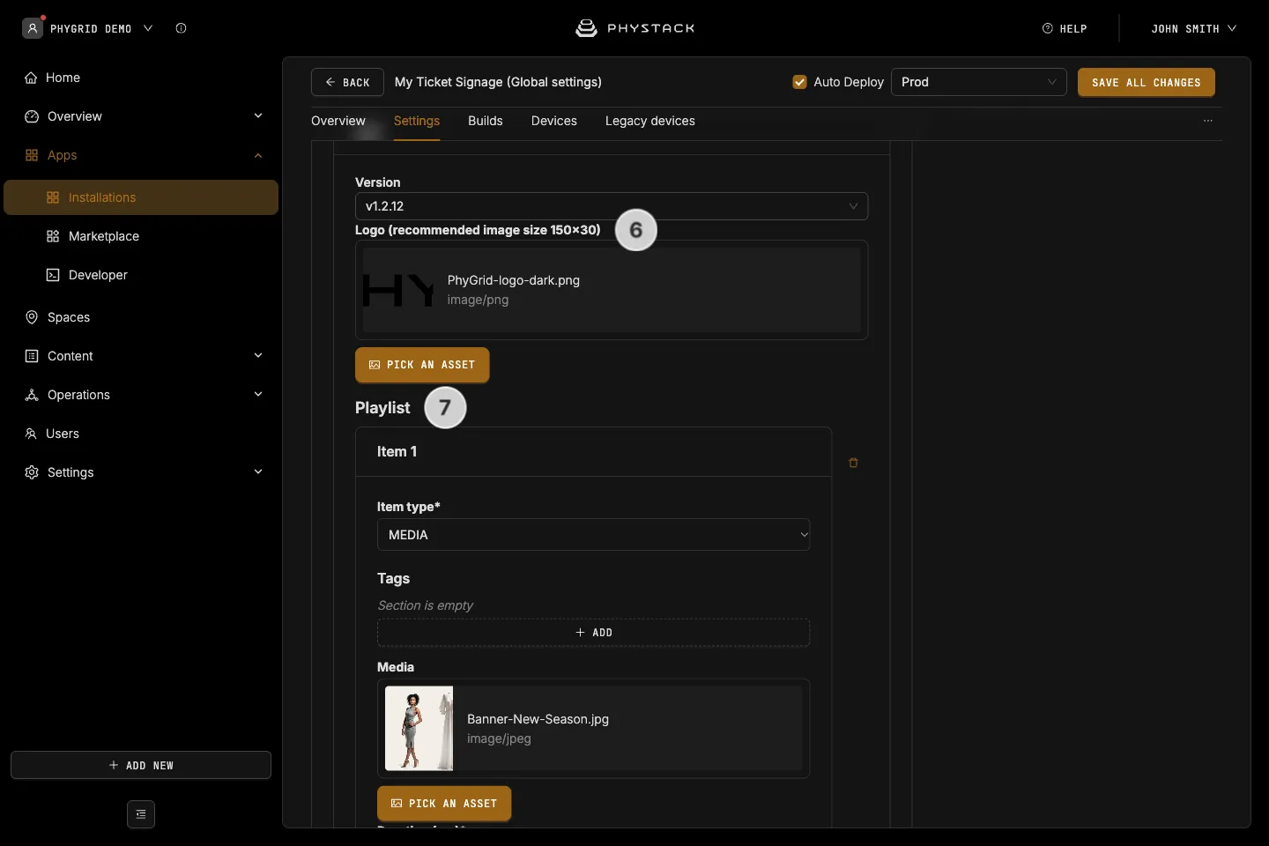Click the PhyGrid Demo account avatar

(x=33, y=28)
